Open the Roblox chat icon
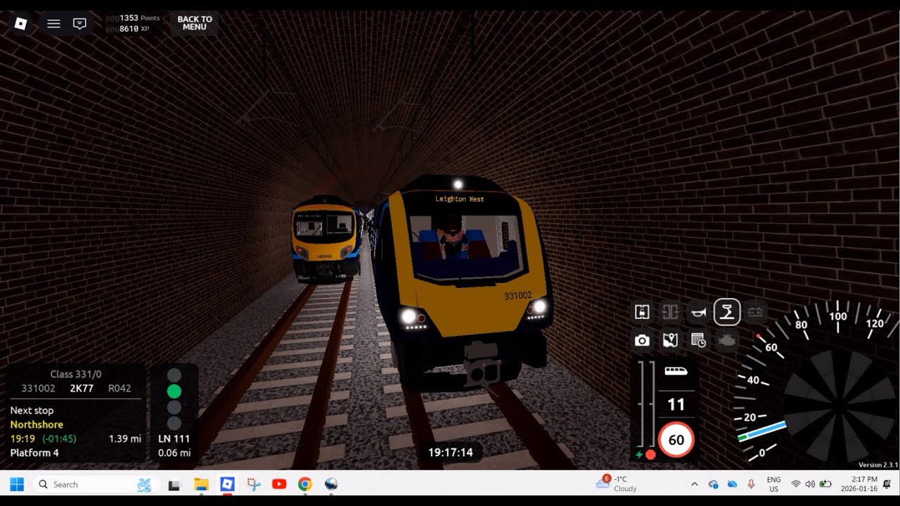This screenshot has height=506, width=900. (80, 24)
